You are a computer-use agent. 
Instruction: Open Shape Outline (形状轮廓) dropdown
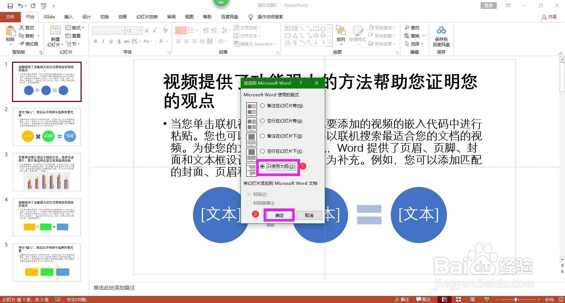[x=382, y=36]
